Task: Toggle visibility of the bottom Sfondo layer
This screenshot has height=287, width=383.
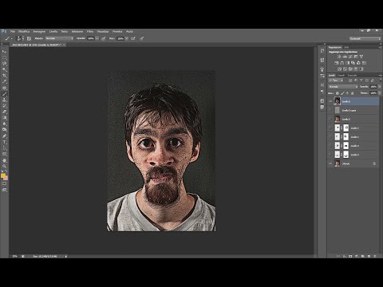Action: [x=330, y=163]
